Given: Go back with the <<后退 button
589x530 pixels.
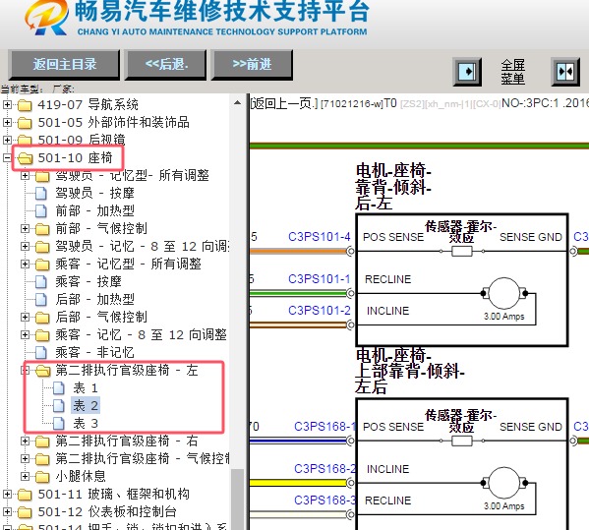Looking at the screenshot, I should pos(166,65).
